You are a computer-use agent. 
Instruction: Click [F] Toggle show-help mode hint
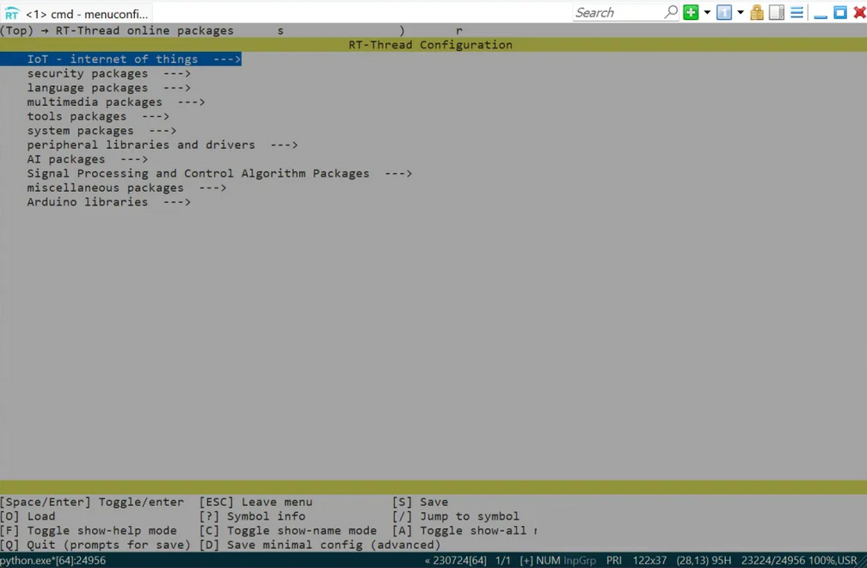click(x=89, y=531)
